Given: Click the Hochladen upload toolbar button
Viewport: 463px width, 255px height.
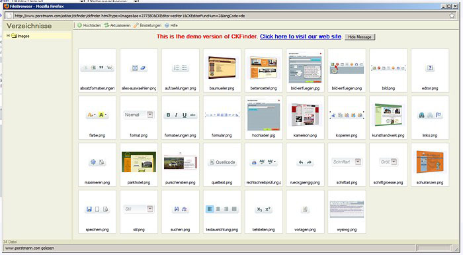Looking at the screenshot, I should point(89,25).
